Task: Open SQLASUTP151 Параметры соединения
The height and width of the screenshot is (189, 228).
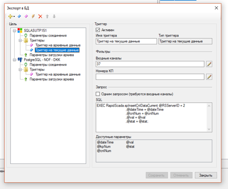Action: 48,36
